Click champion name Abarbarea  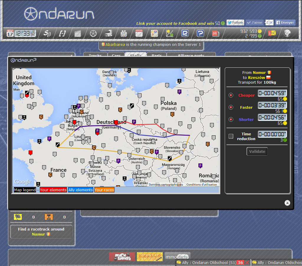tap(115, 44)
